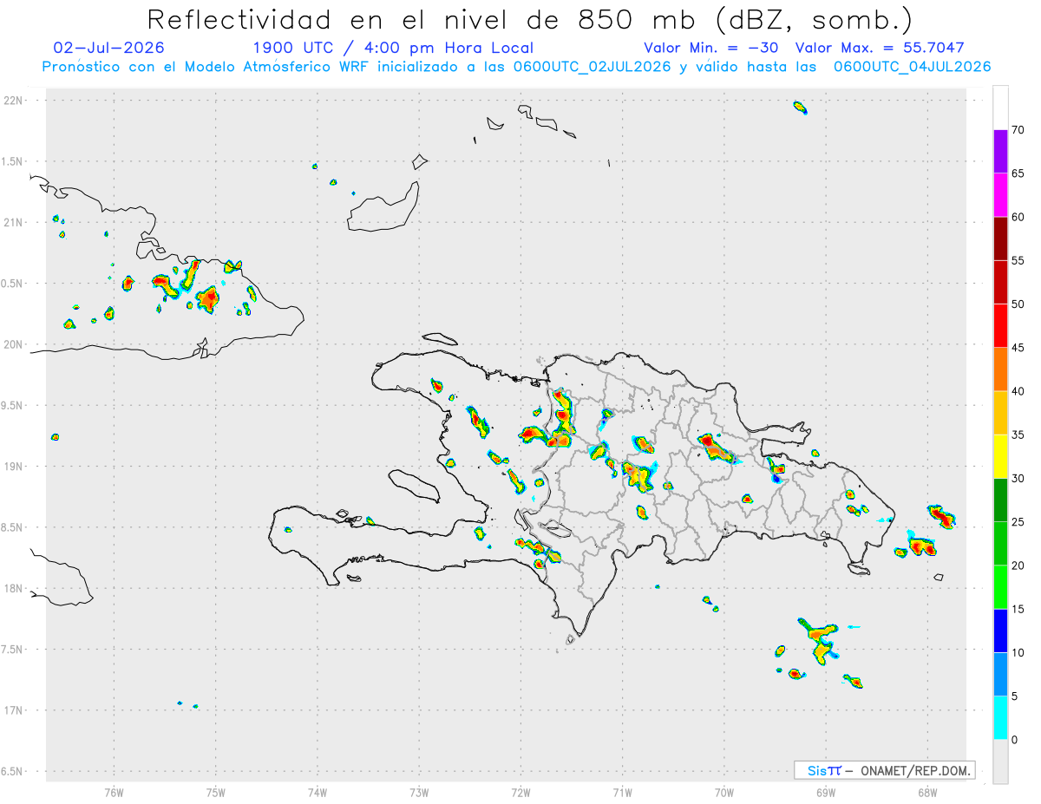Image resolution: width=1041 pixels, height=804 pixels.
Task: Click the '20N' latitude axis label
Action: 13,344
